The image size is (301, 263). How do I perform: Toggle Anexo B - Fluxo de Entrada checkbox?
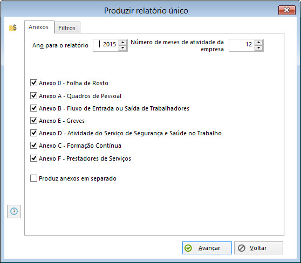33,108
